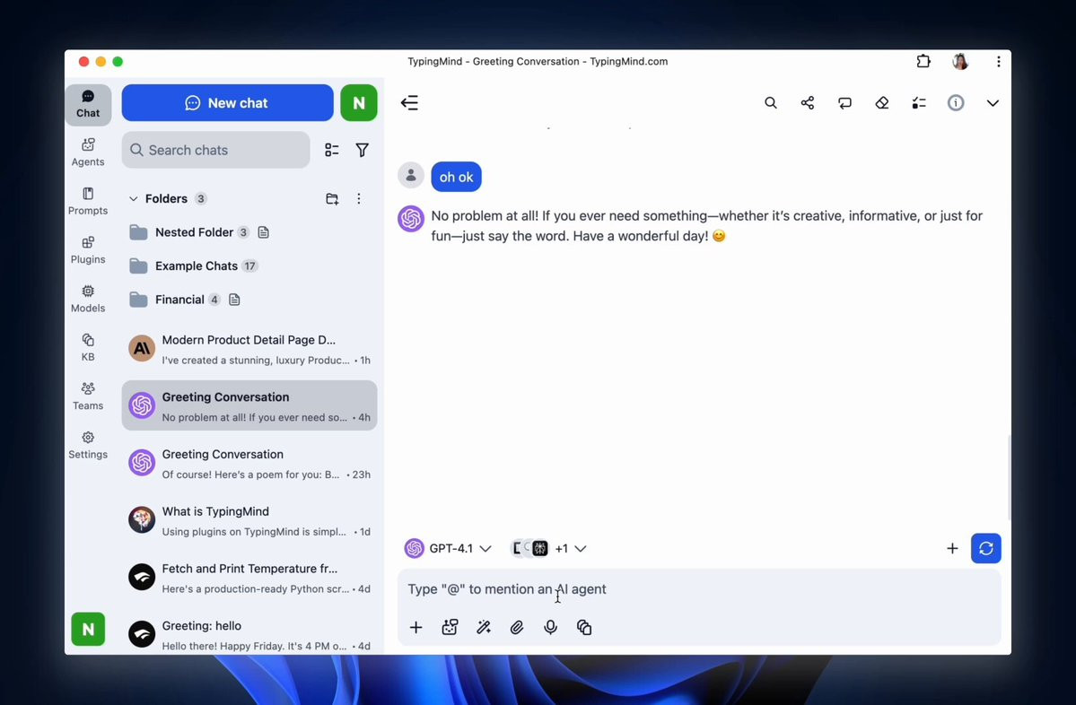Screen dimensions: 1076x705
Task: Toggle the chat list multi-select icon
Action: tap(332, 150)
